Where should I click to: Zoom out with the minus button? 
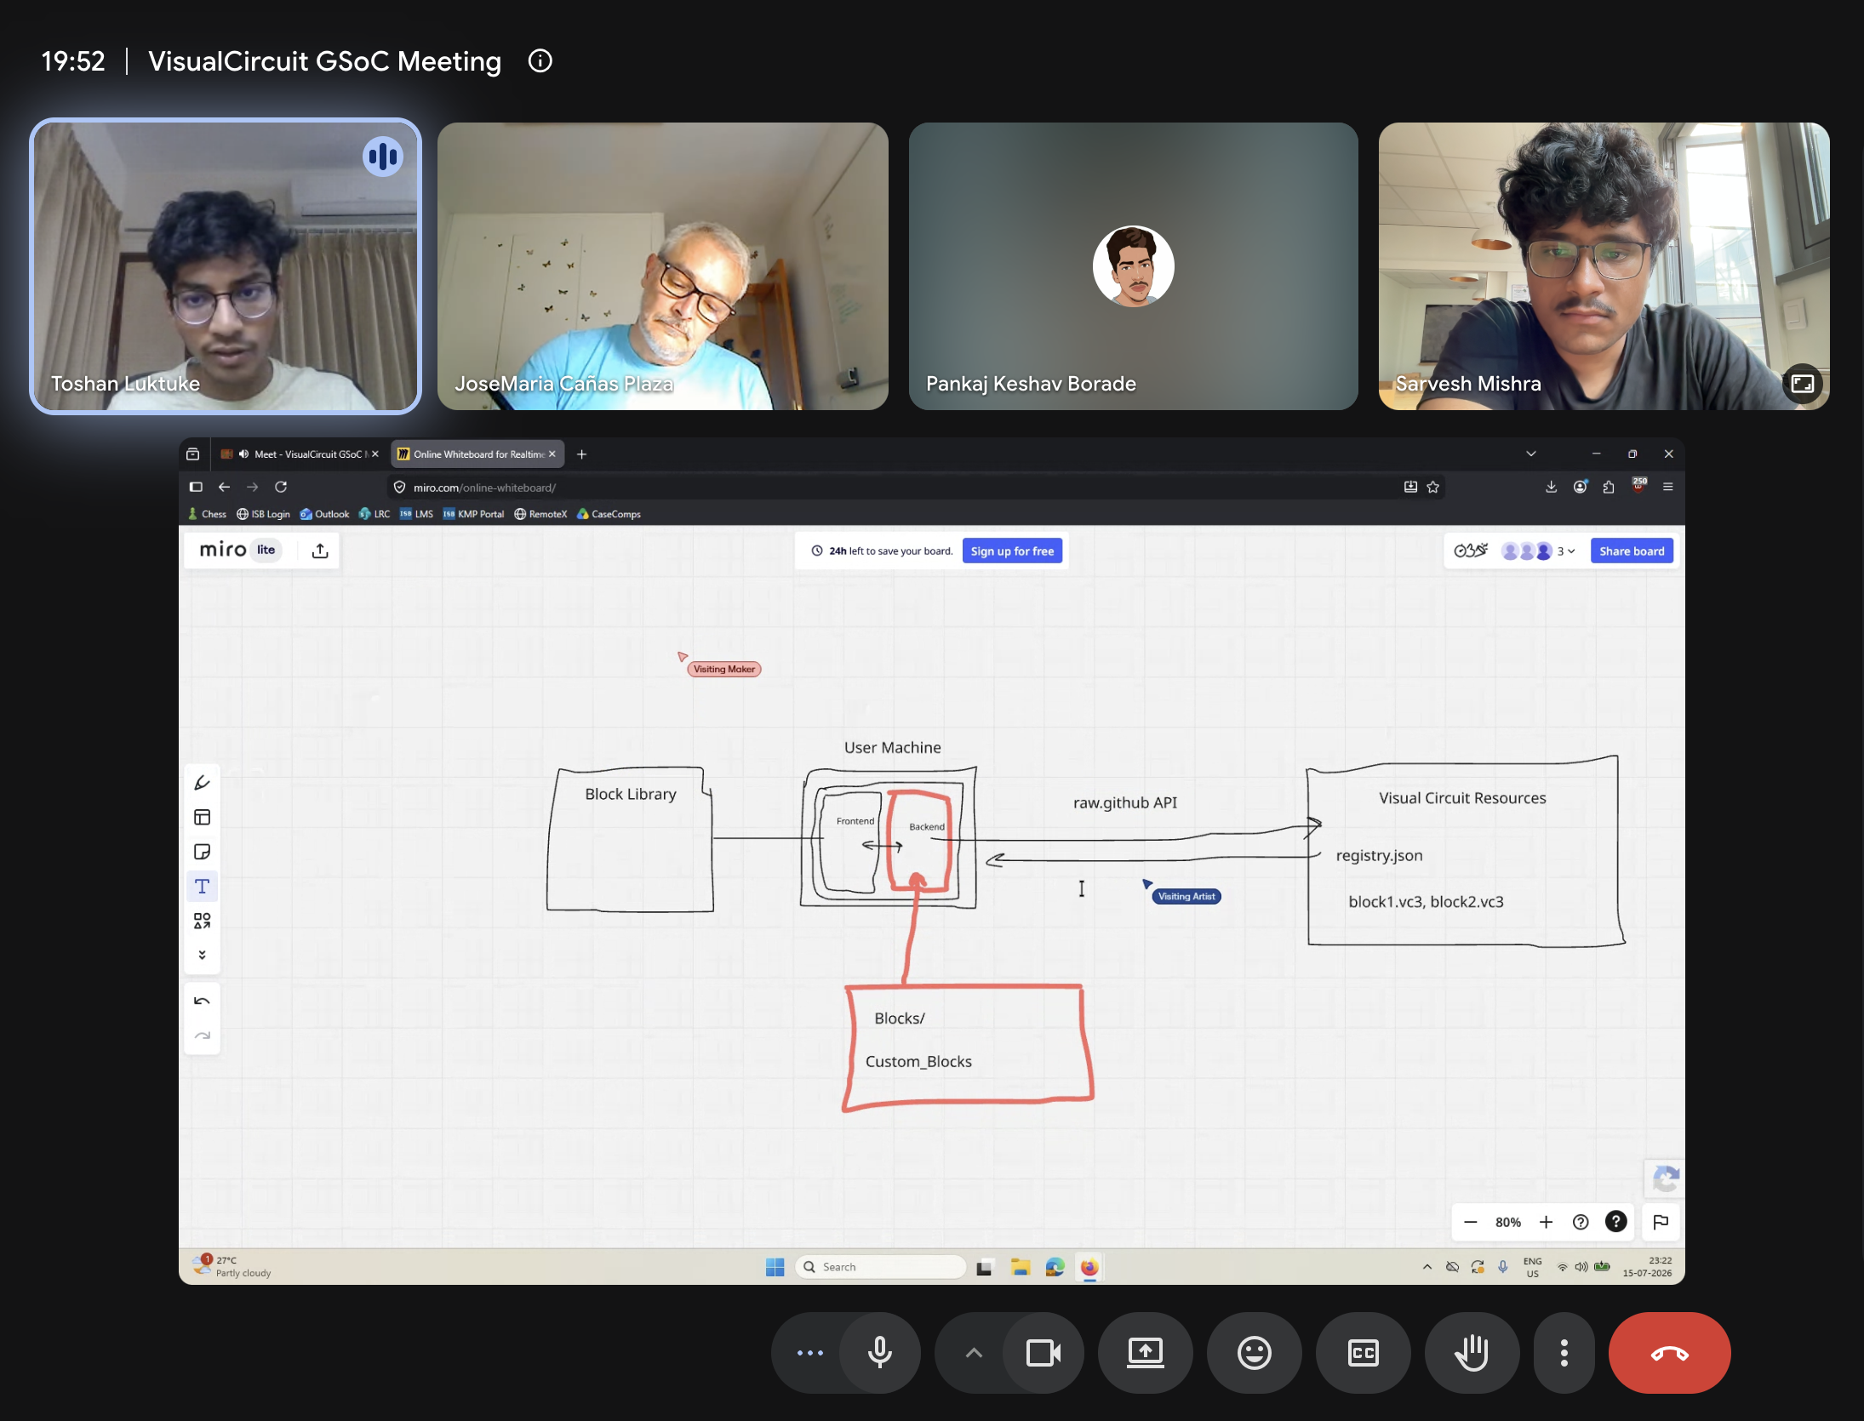point(1470,1223)
